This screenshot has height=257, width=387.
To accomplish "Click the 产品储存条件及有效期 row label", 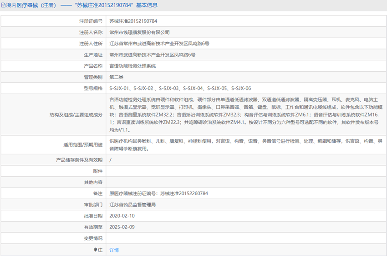I will pos(79,160).
